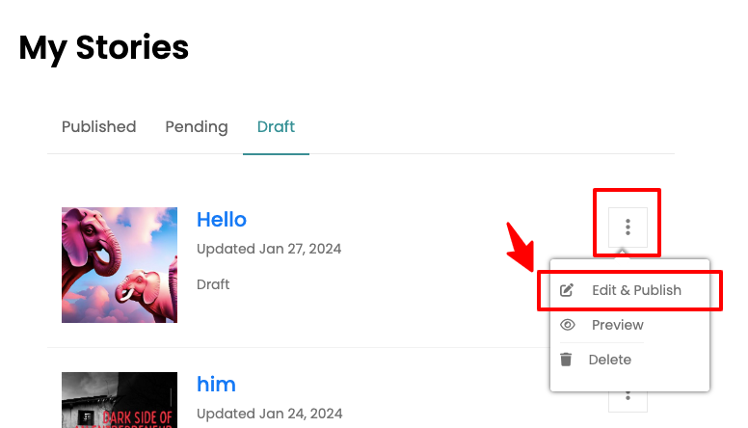Open the three-dot menu for Hello story
This screenshot has width=748, height=428.
[628, 227]
